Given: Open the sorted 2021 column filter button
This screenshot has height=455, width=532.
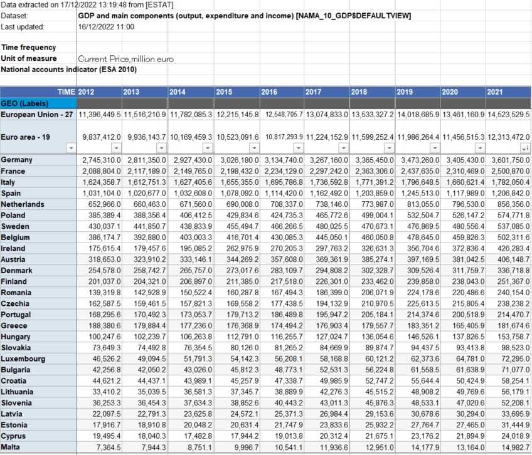Looking at the screenshot, I should point(524,149).
